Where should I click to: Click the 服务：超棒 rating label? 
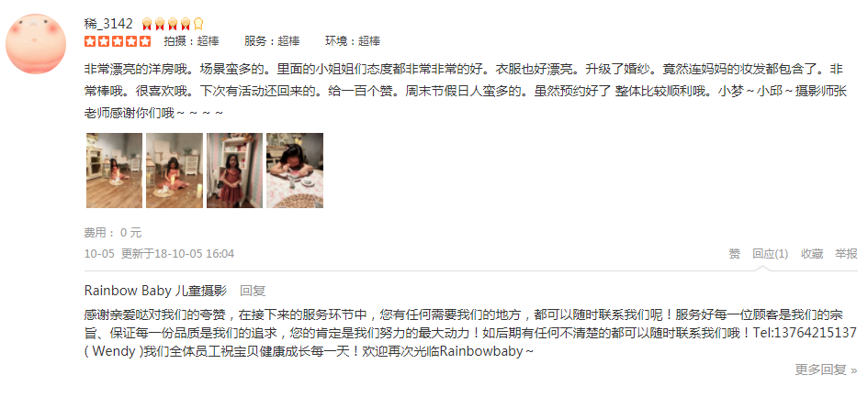272,41
